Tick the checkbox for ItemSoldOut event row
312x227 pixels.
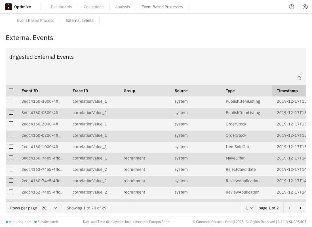coord(11,146)
